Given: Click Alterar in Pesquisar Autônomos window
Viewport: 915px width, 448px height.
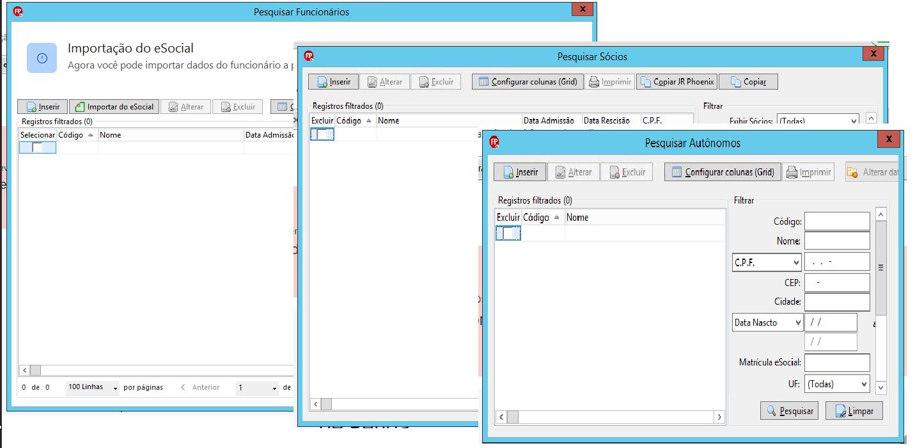Looking at the screenshot, I should [573, 172].
